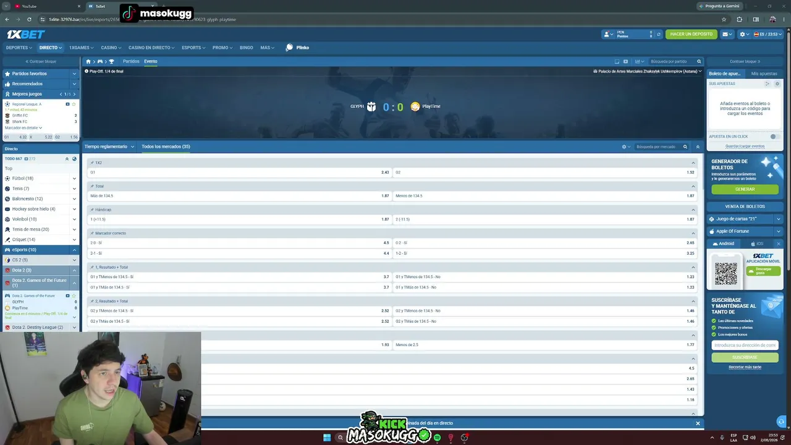The image size is (791, 445).
Task: Open Windows taskbar search
Action: [x=340, y=438]
